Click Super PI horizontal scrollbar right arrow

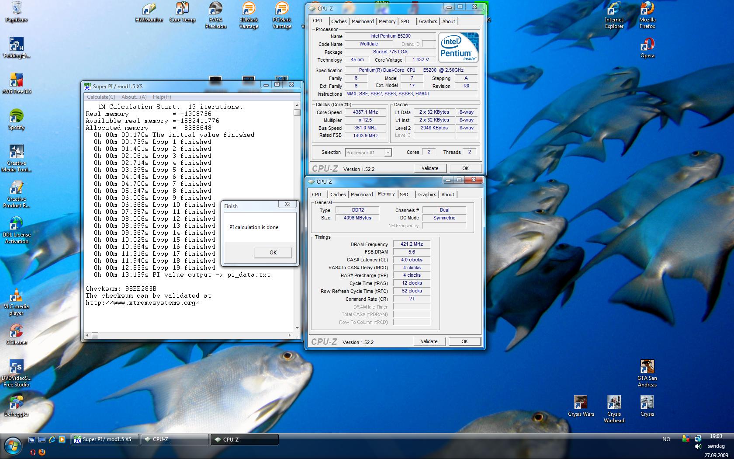click(x=289, y=335)
